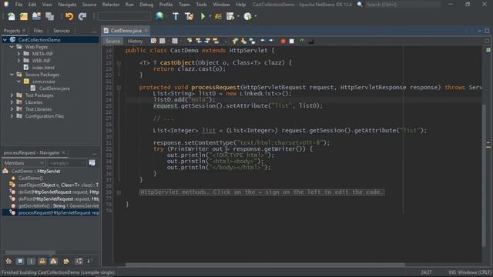
Task: Click the grey Redo arrow icon
Action: pyautogui.click(x=82, y=16)
